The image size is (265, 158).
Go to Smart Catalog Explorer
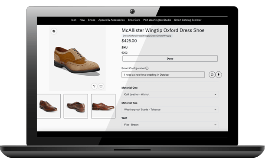tap(188, 20)
